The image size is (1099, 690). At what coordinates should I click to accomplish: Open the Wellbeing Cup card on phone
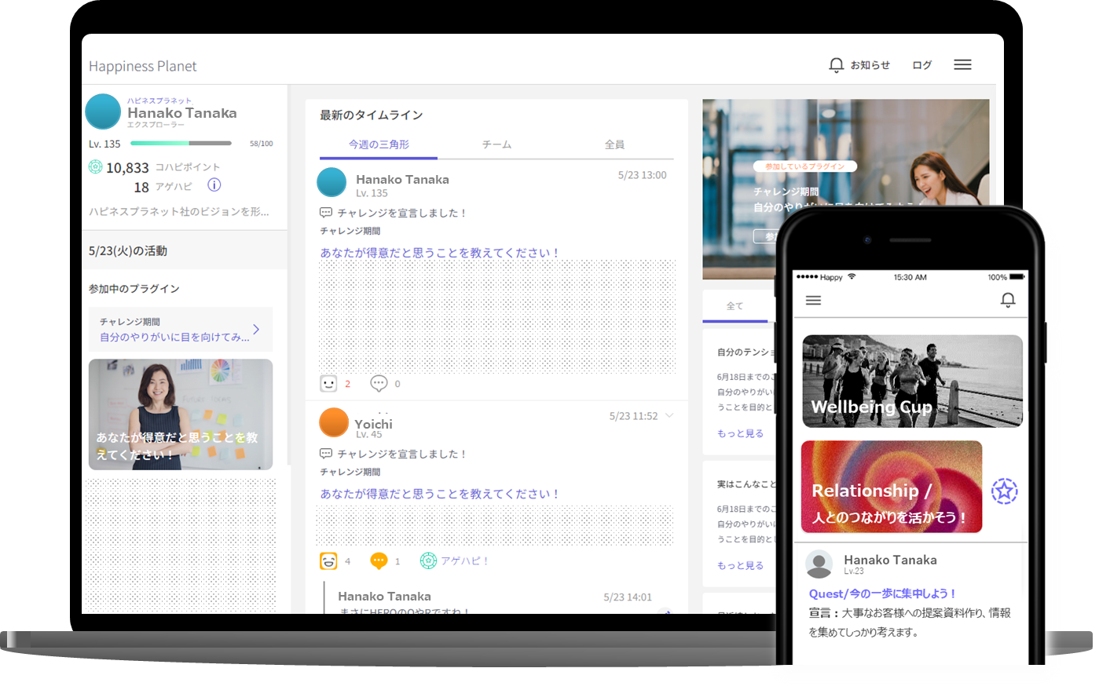tap(912, 382)
